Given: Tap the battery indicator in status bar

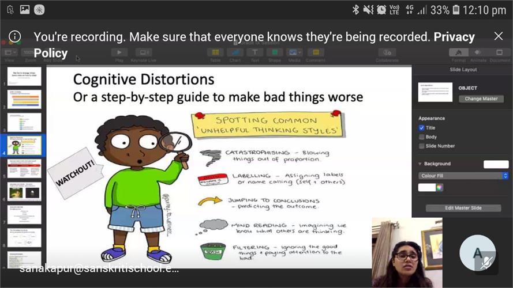Looking at the screenshot, I should coord(456,10).
